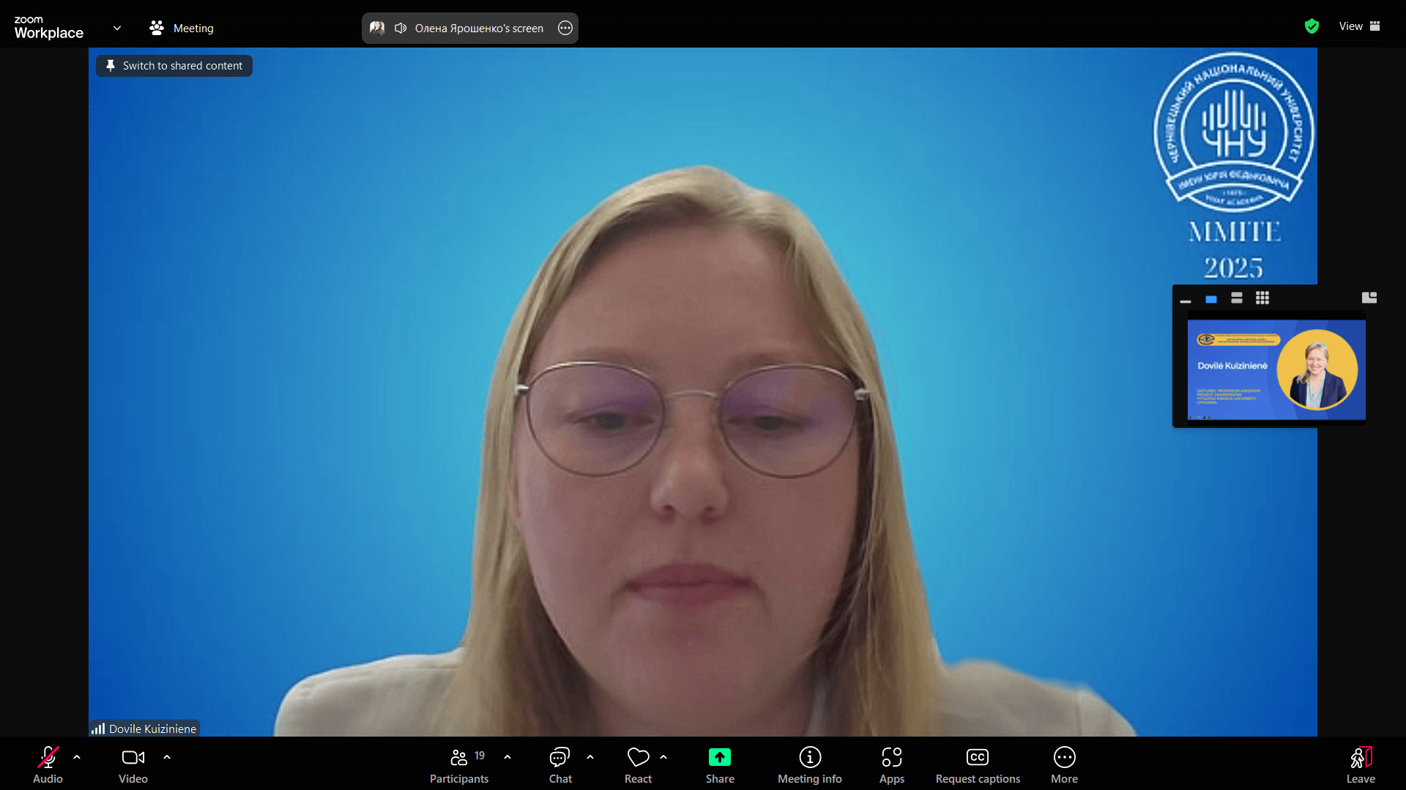The image size is (1406, 790).
Task: Toggle the Video camera
Action: pos(133,764)
